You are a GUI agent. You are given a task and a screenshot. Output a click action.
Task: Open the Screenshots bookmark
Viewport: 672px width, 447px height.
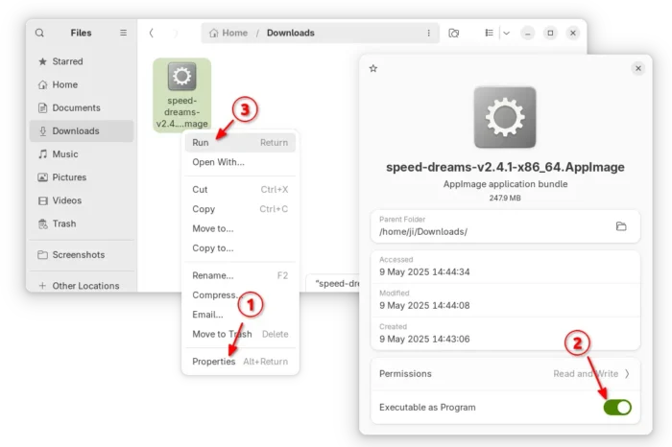point(82,255)
